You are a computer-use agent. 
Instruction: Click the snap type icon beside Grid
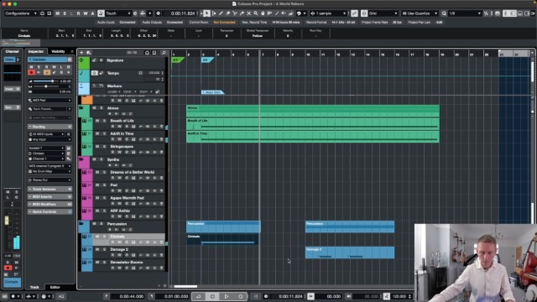364,13
